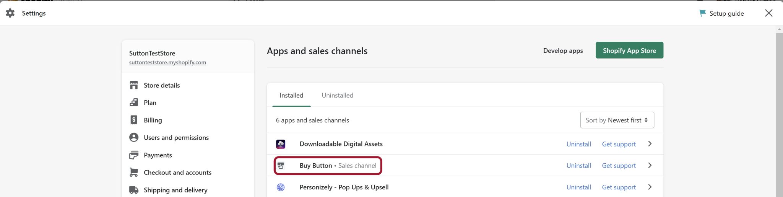The width and height of the screenshot is (783, 197).
Task: Click the page vertical scrollbar
Action: (x=779, y=115)
